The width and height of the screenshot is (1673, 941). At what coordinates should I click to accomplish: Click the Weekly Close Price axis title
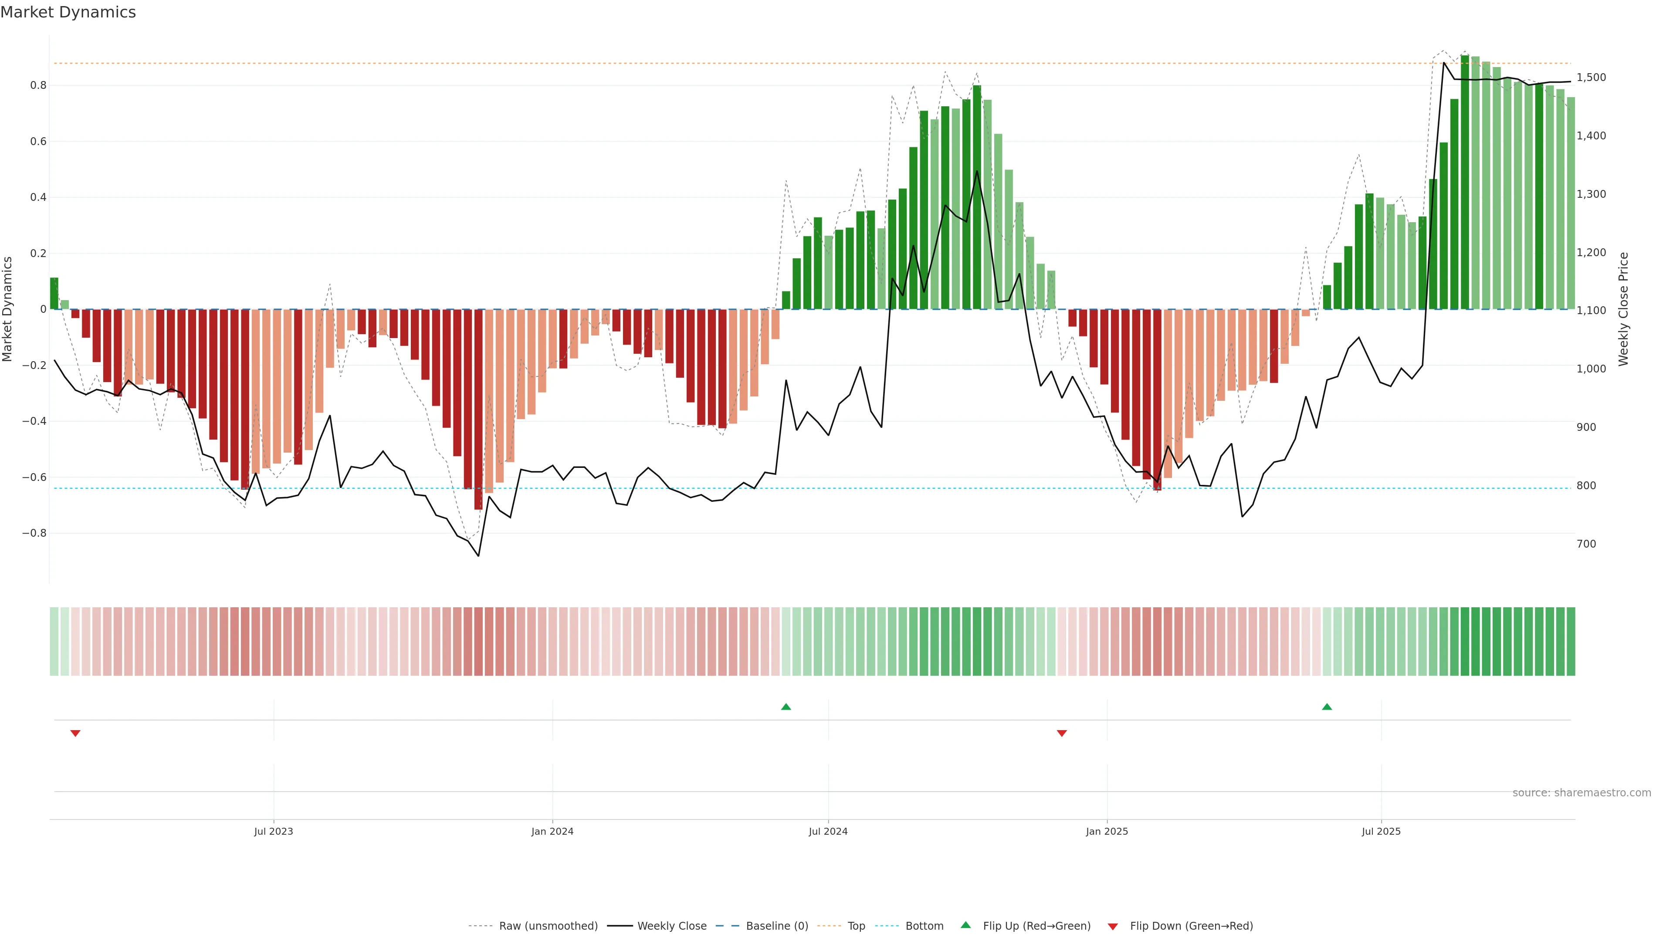[x=1623, y=309]
